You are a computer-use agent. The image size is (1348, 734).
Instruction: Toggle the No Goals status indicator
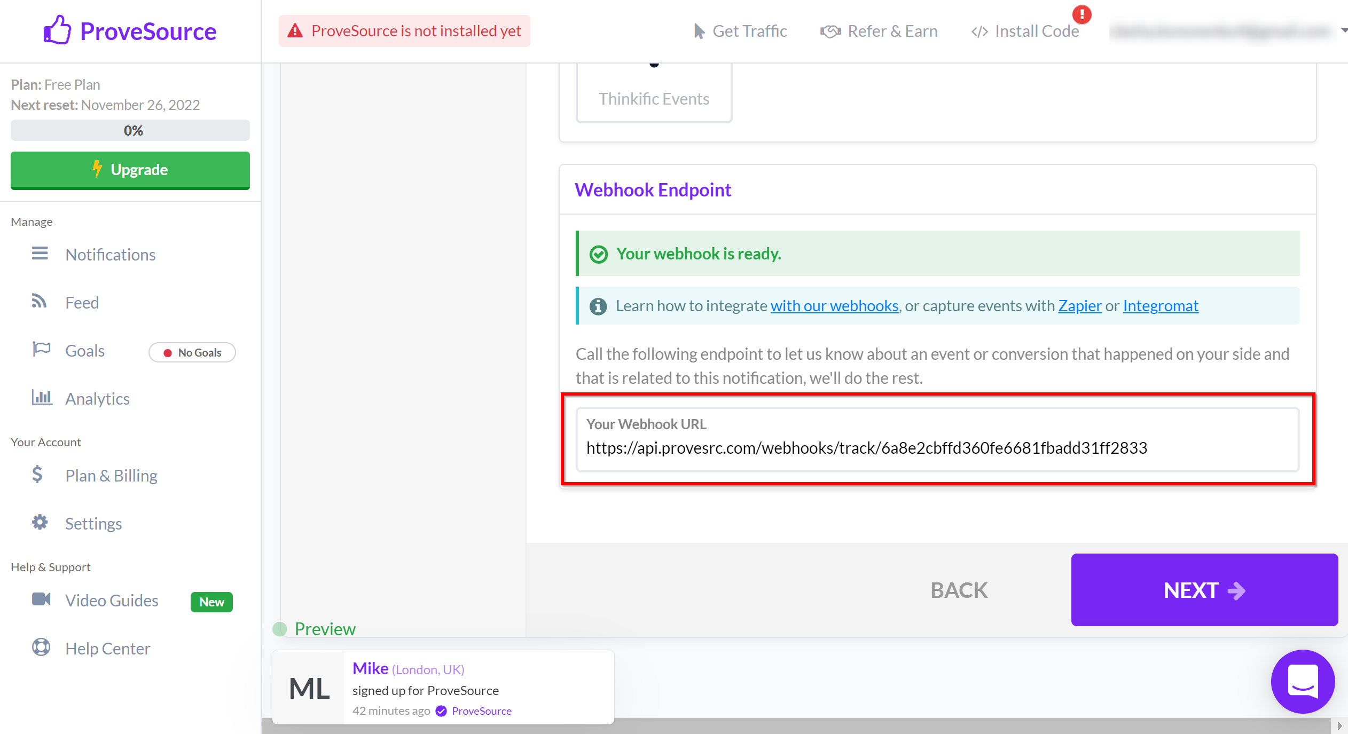(x=191, y=352)
